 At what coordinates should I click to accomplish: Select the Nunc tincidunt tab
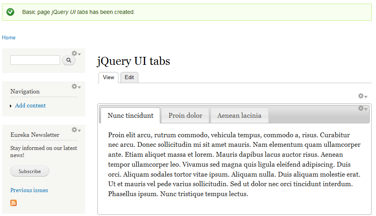click(x=130, y=116)
